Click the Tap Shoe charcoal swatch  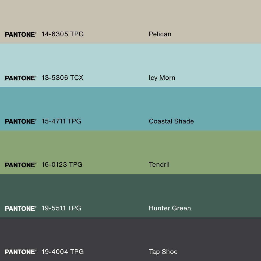(x=130, y=232)
